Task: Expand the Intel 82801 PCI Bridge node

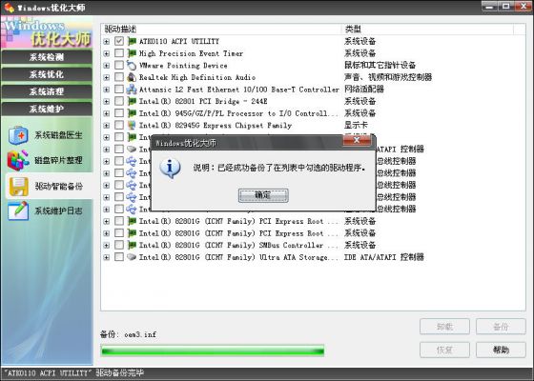Action: [107, 101]
